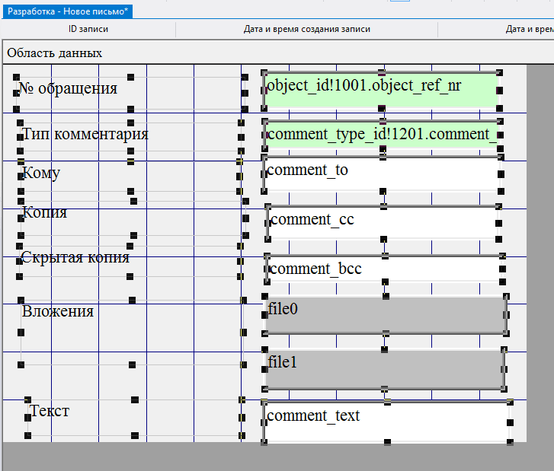Select the green object_id!1001.object_ref_nr field
The image size is (554, 471).
pyautogui.click(x=381, y=90)
